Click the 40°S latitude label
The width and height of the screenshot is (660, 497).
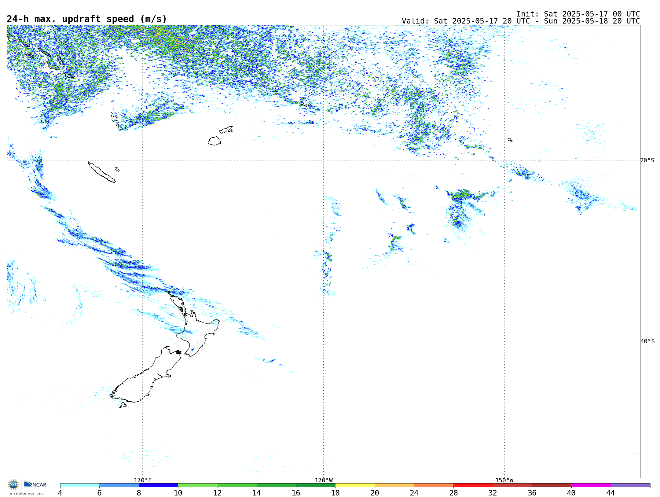[647, 341]
